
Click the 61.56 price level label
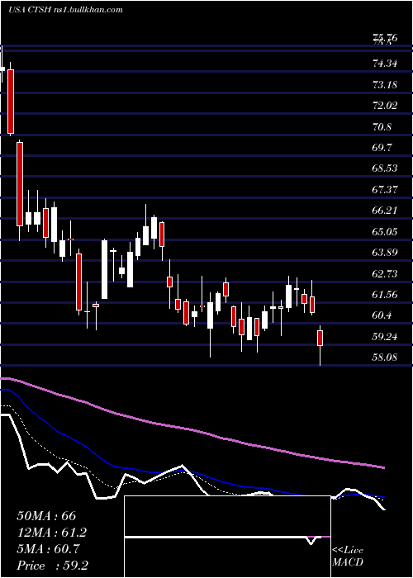386,295
